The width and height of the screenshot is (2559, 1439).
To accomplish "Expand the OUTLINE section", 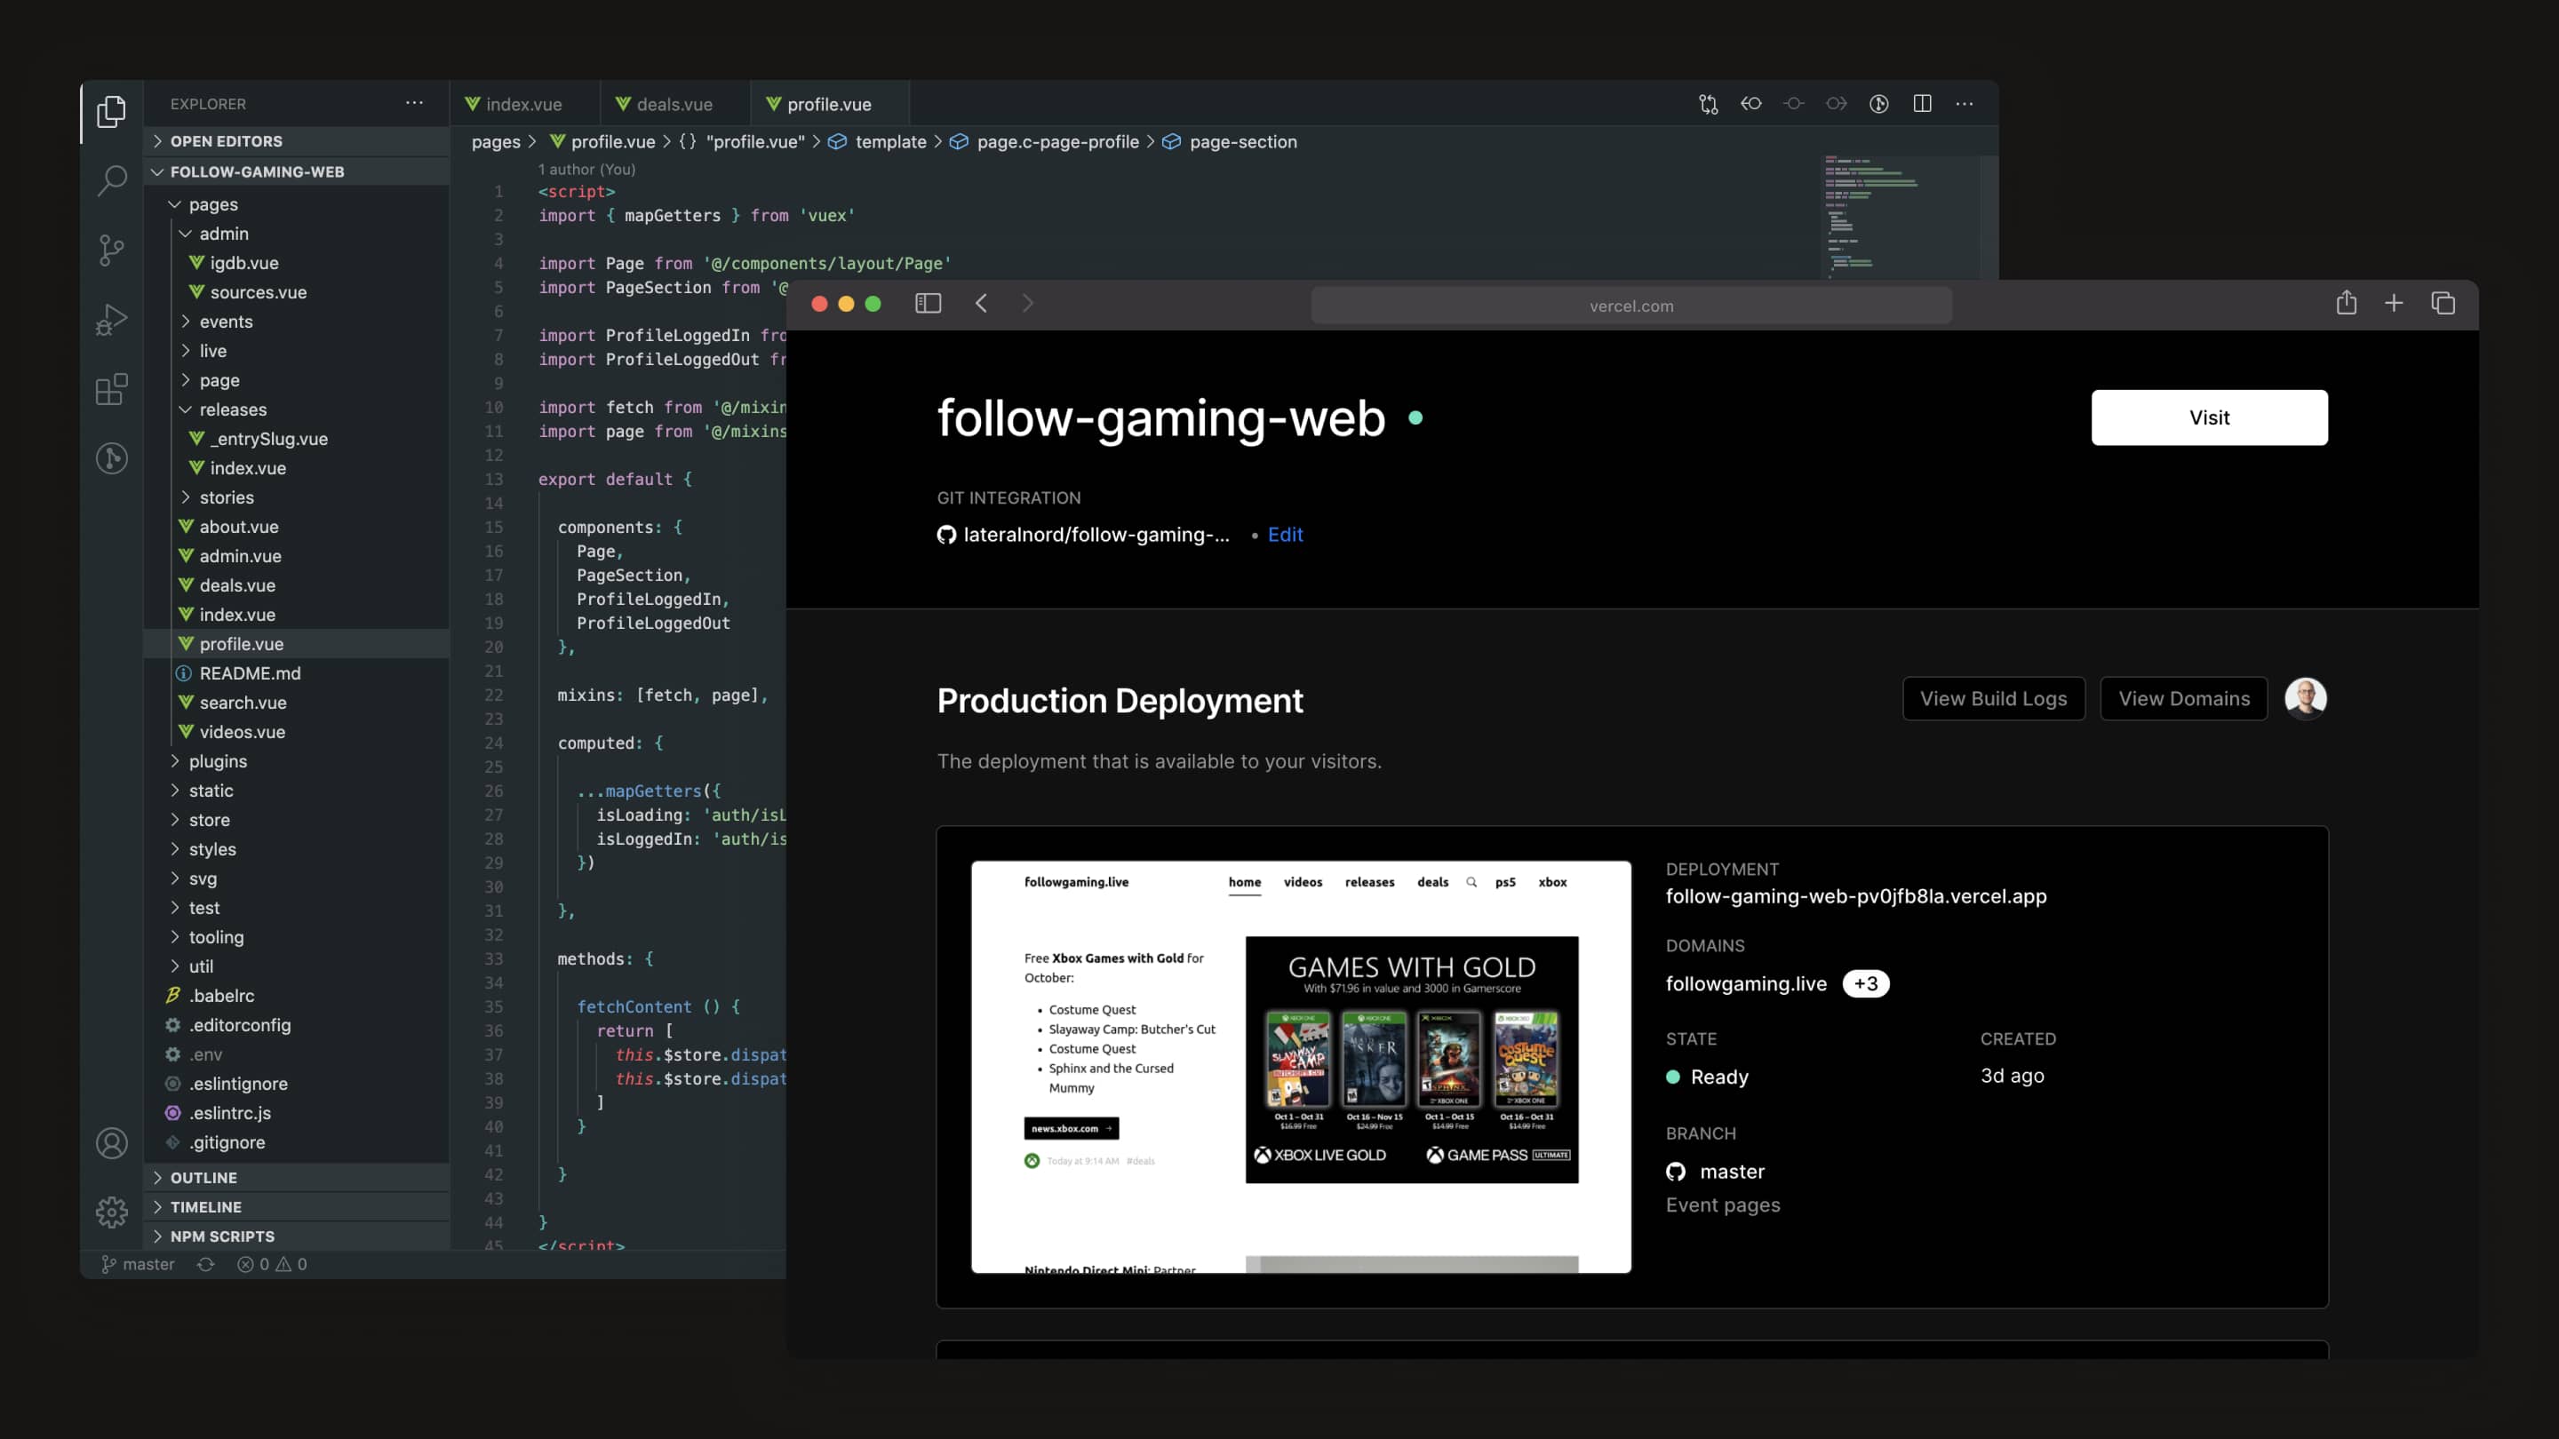I will point(298,1177).
